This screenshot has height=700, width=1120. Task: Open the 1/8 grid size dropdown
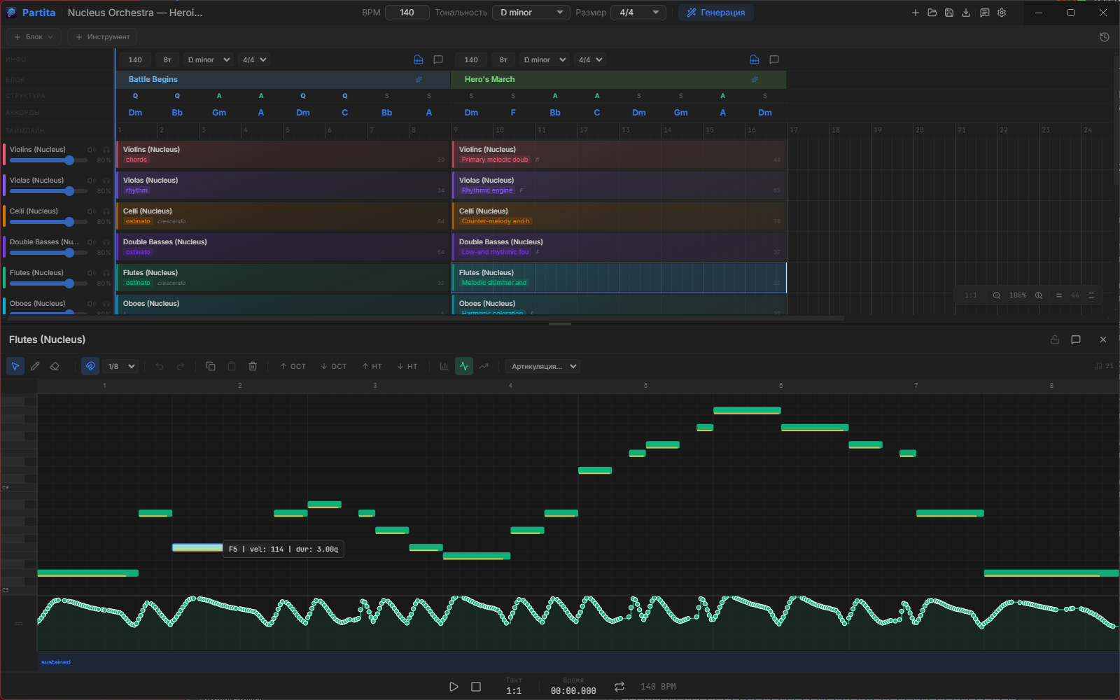coord(121,366)
